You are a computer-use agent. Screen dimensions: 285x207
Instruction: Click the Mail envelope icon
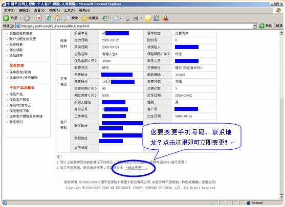116,18
